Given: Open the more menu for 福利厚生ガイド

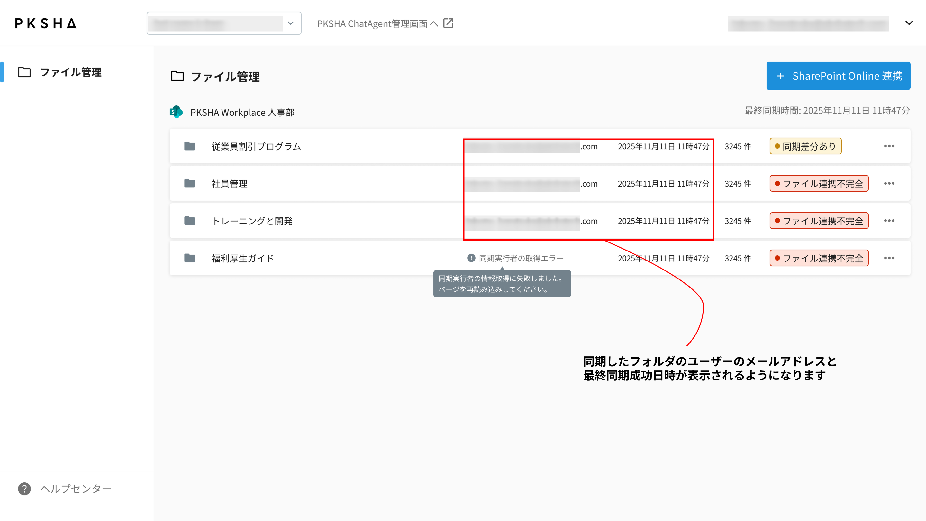Looking at the screenshot, I should [889, 258].
